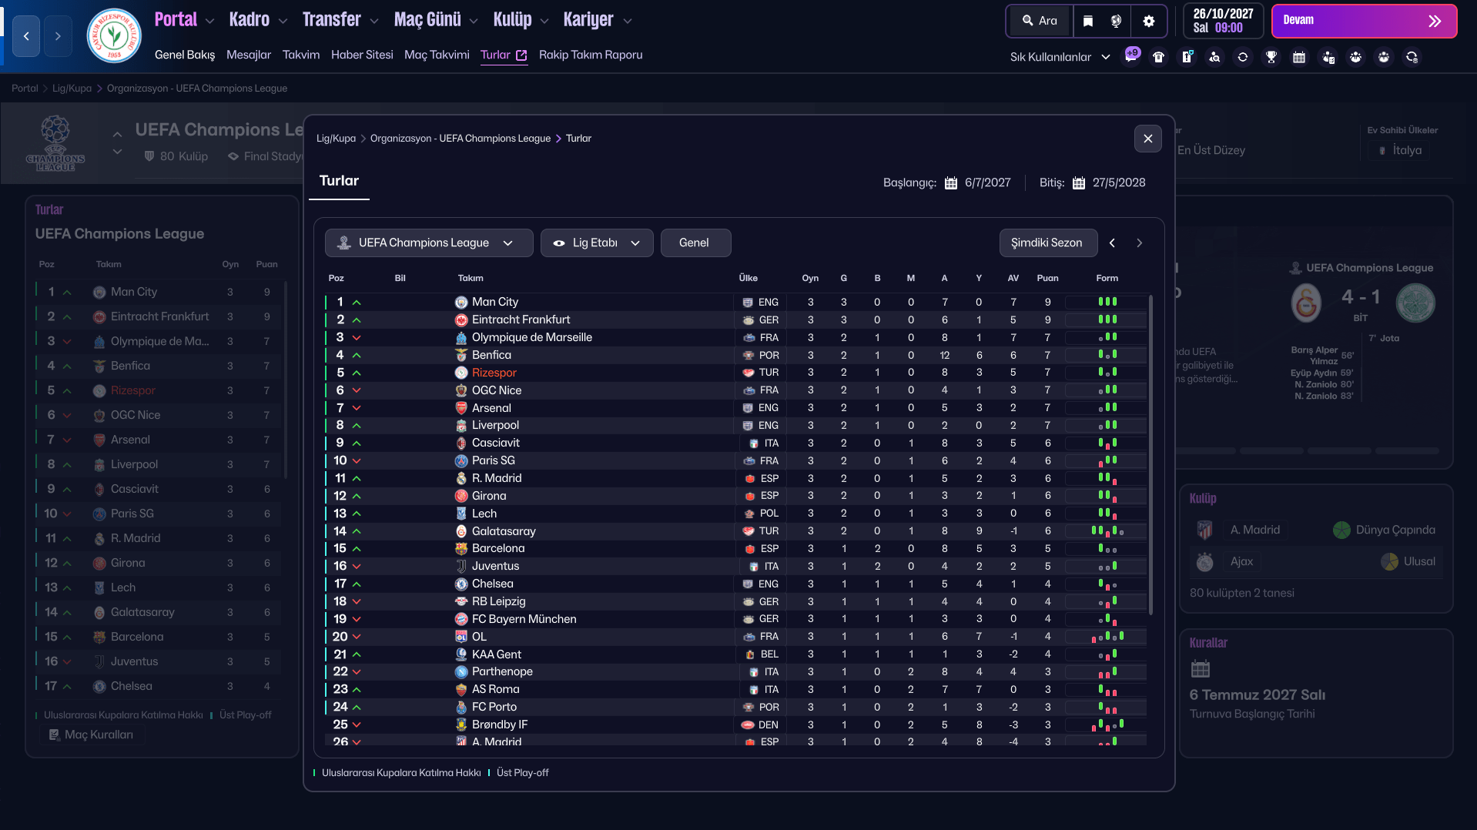Open the messages icon with +9 badge
This screenshot has height=830, width=1477.
click(x=1130, y=57)
